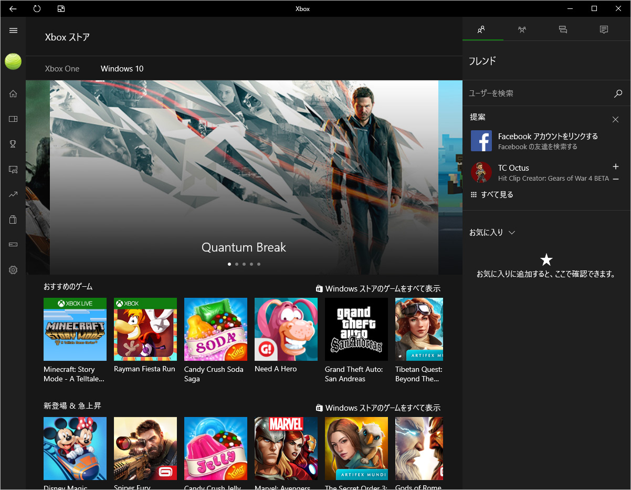
Task: Switch to the Parties tab
Action: coord(522,29)
